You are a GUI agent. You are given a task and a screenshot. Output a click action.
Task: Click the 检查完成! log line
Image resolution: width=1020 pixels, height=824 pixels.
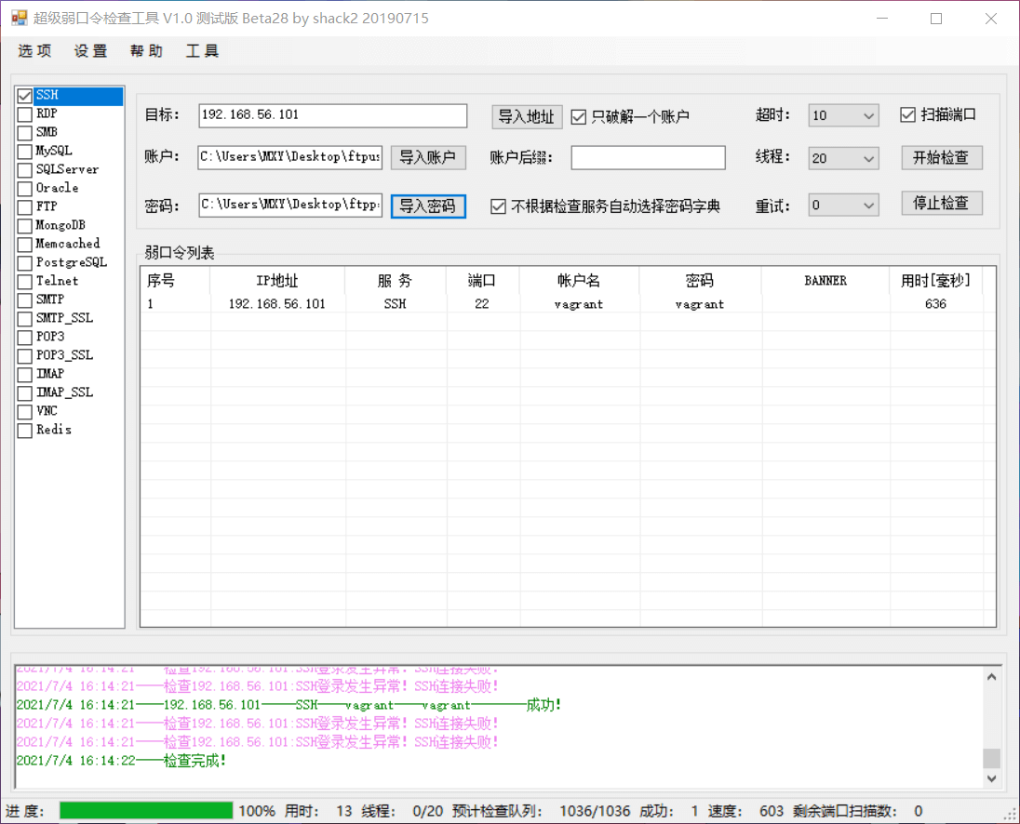pos(121,761)
